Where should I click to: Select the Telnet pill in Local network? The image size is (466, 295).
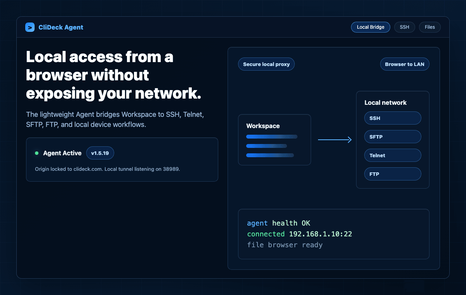393,155
